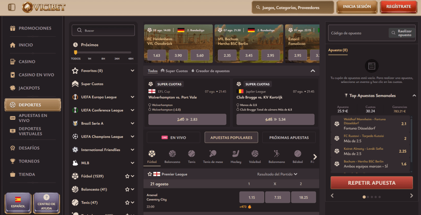Select the Baloncesto sport icon
The width and height of the screenshot is (421, 215).
(x=172, y=154)
